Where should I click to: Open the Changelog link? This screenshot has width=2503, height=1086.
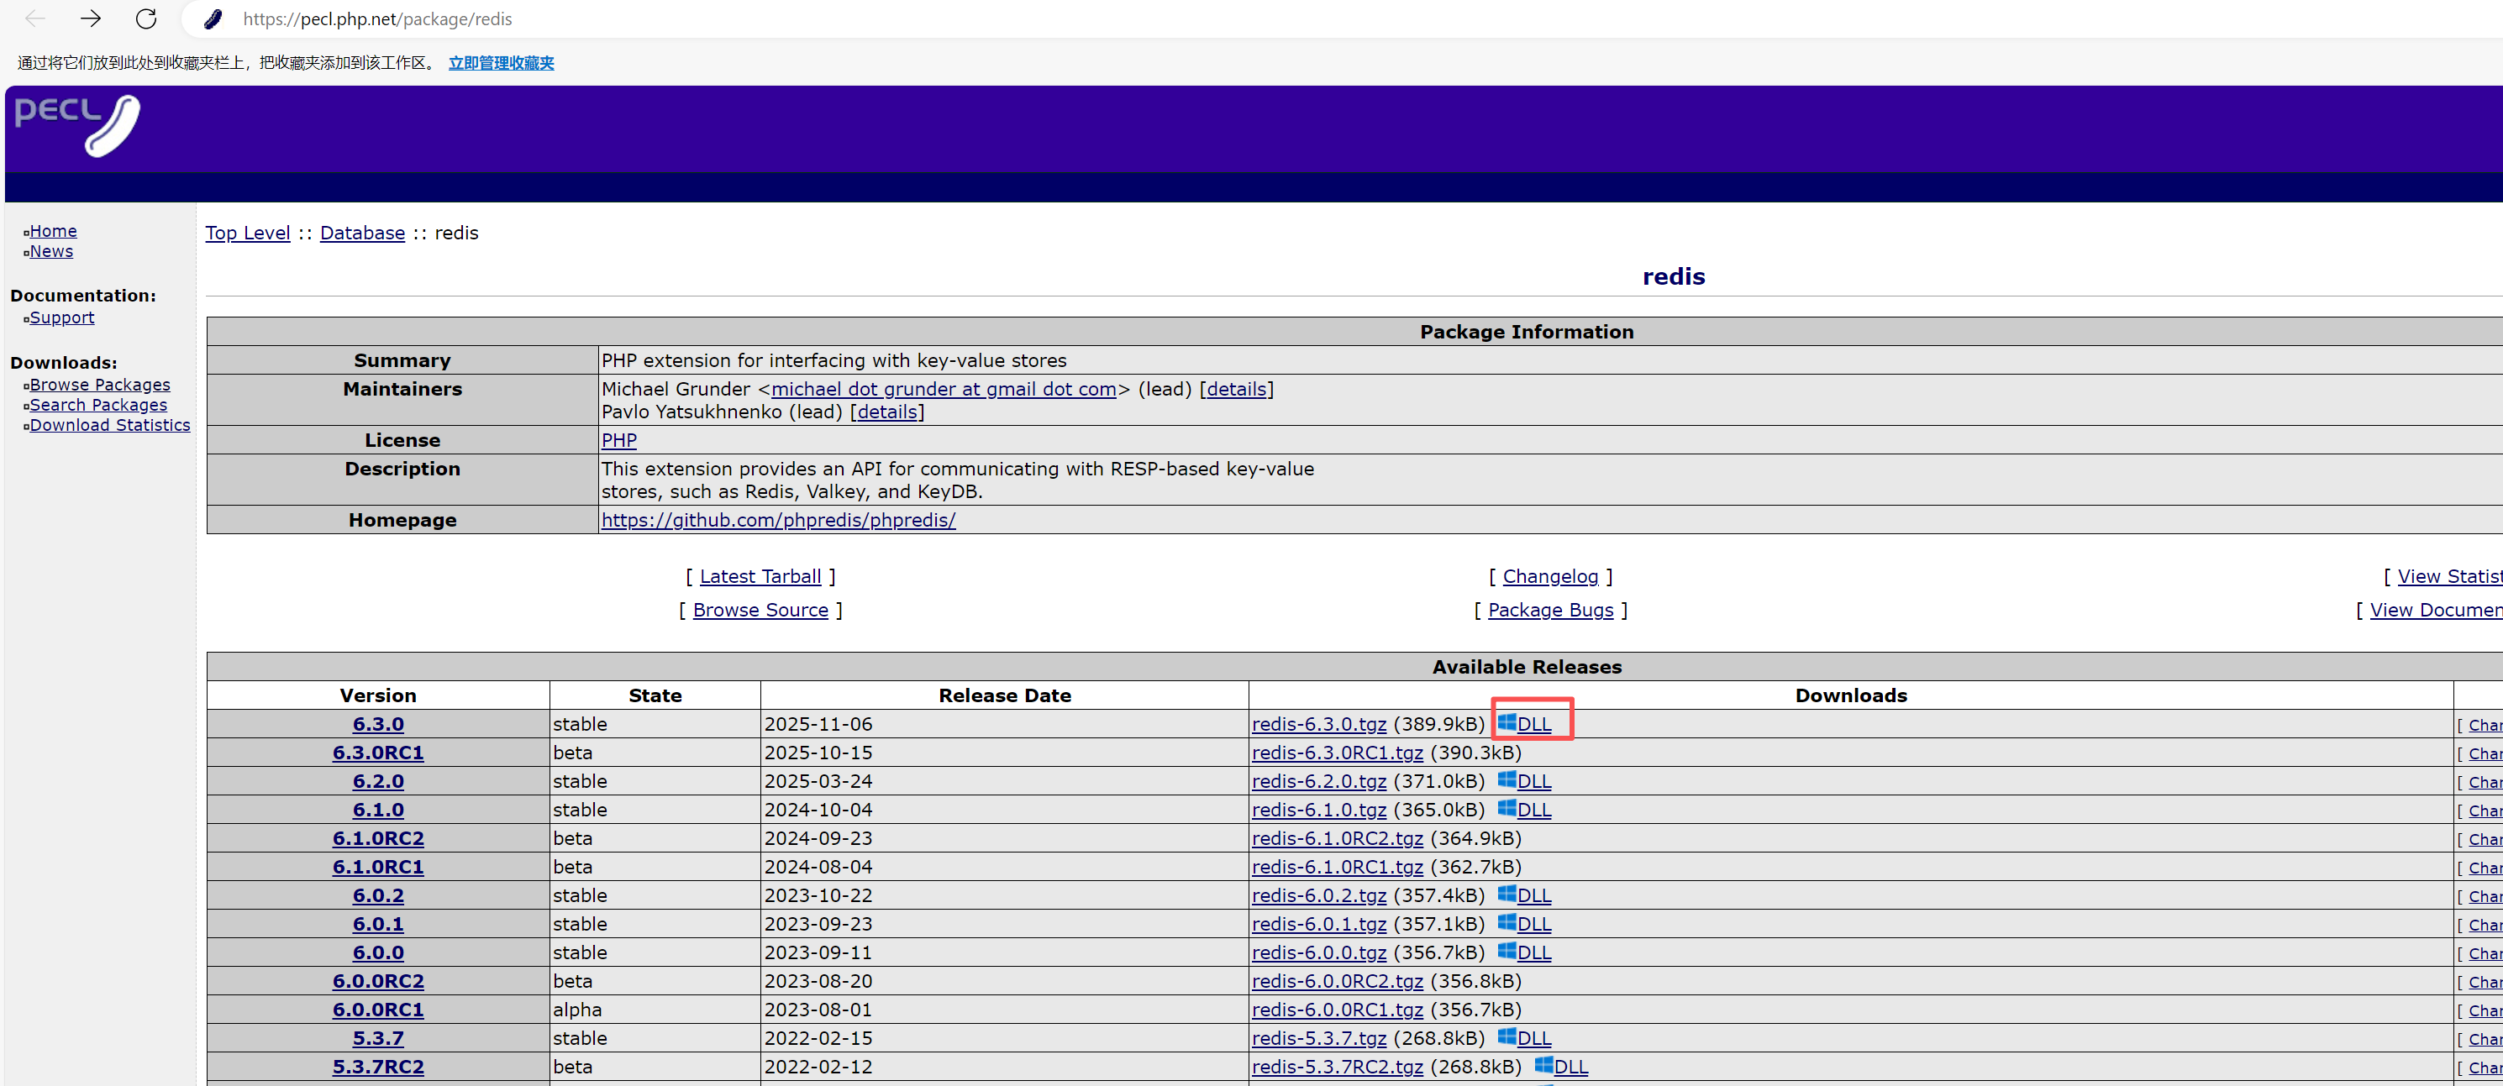pyautogui.click(x=1550, y=576)
